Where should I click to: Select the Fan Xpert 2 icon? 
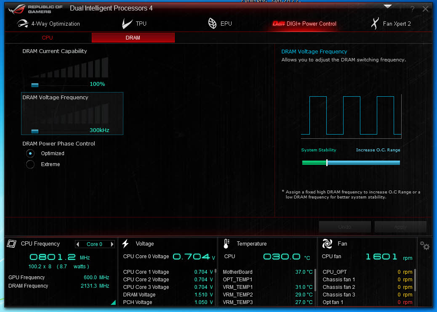point(374,24)
